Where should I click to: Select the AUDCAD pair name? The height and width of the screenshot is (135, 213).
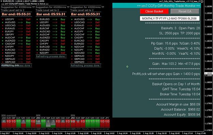coord(45,32)
